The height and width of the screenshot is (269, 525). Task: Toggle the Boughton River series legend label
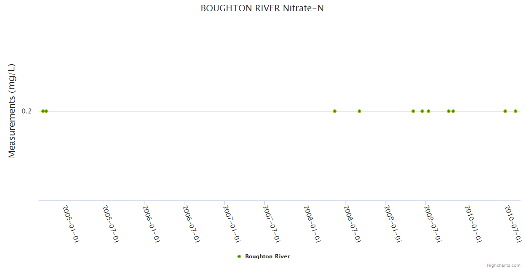point(267,256)
